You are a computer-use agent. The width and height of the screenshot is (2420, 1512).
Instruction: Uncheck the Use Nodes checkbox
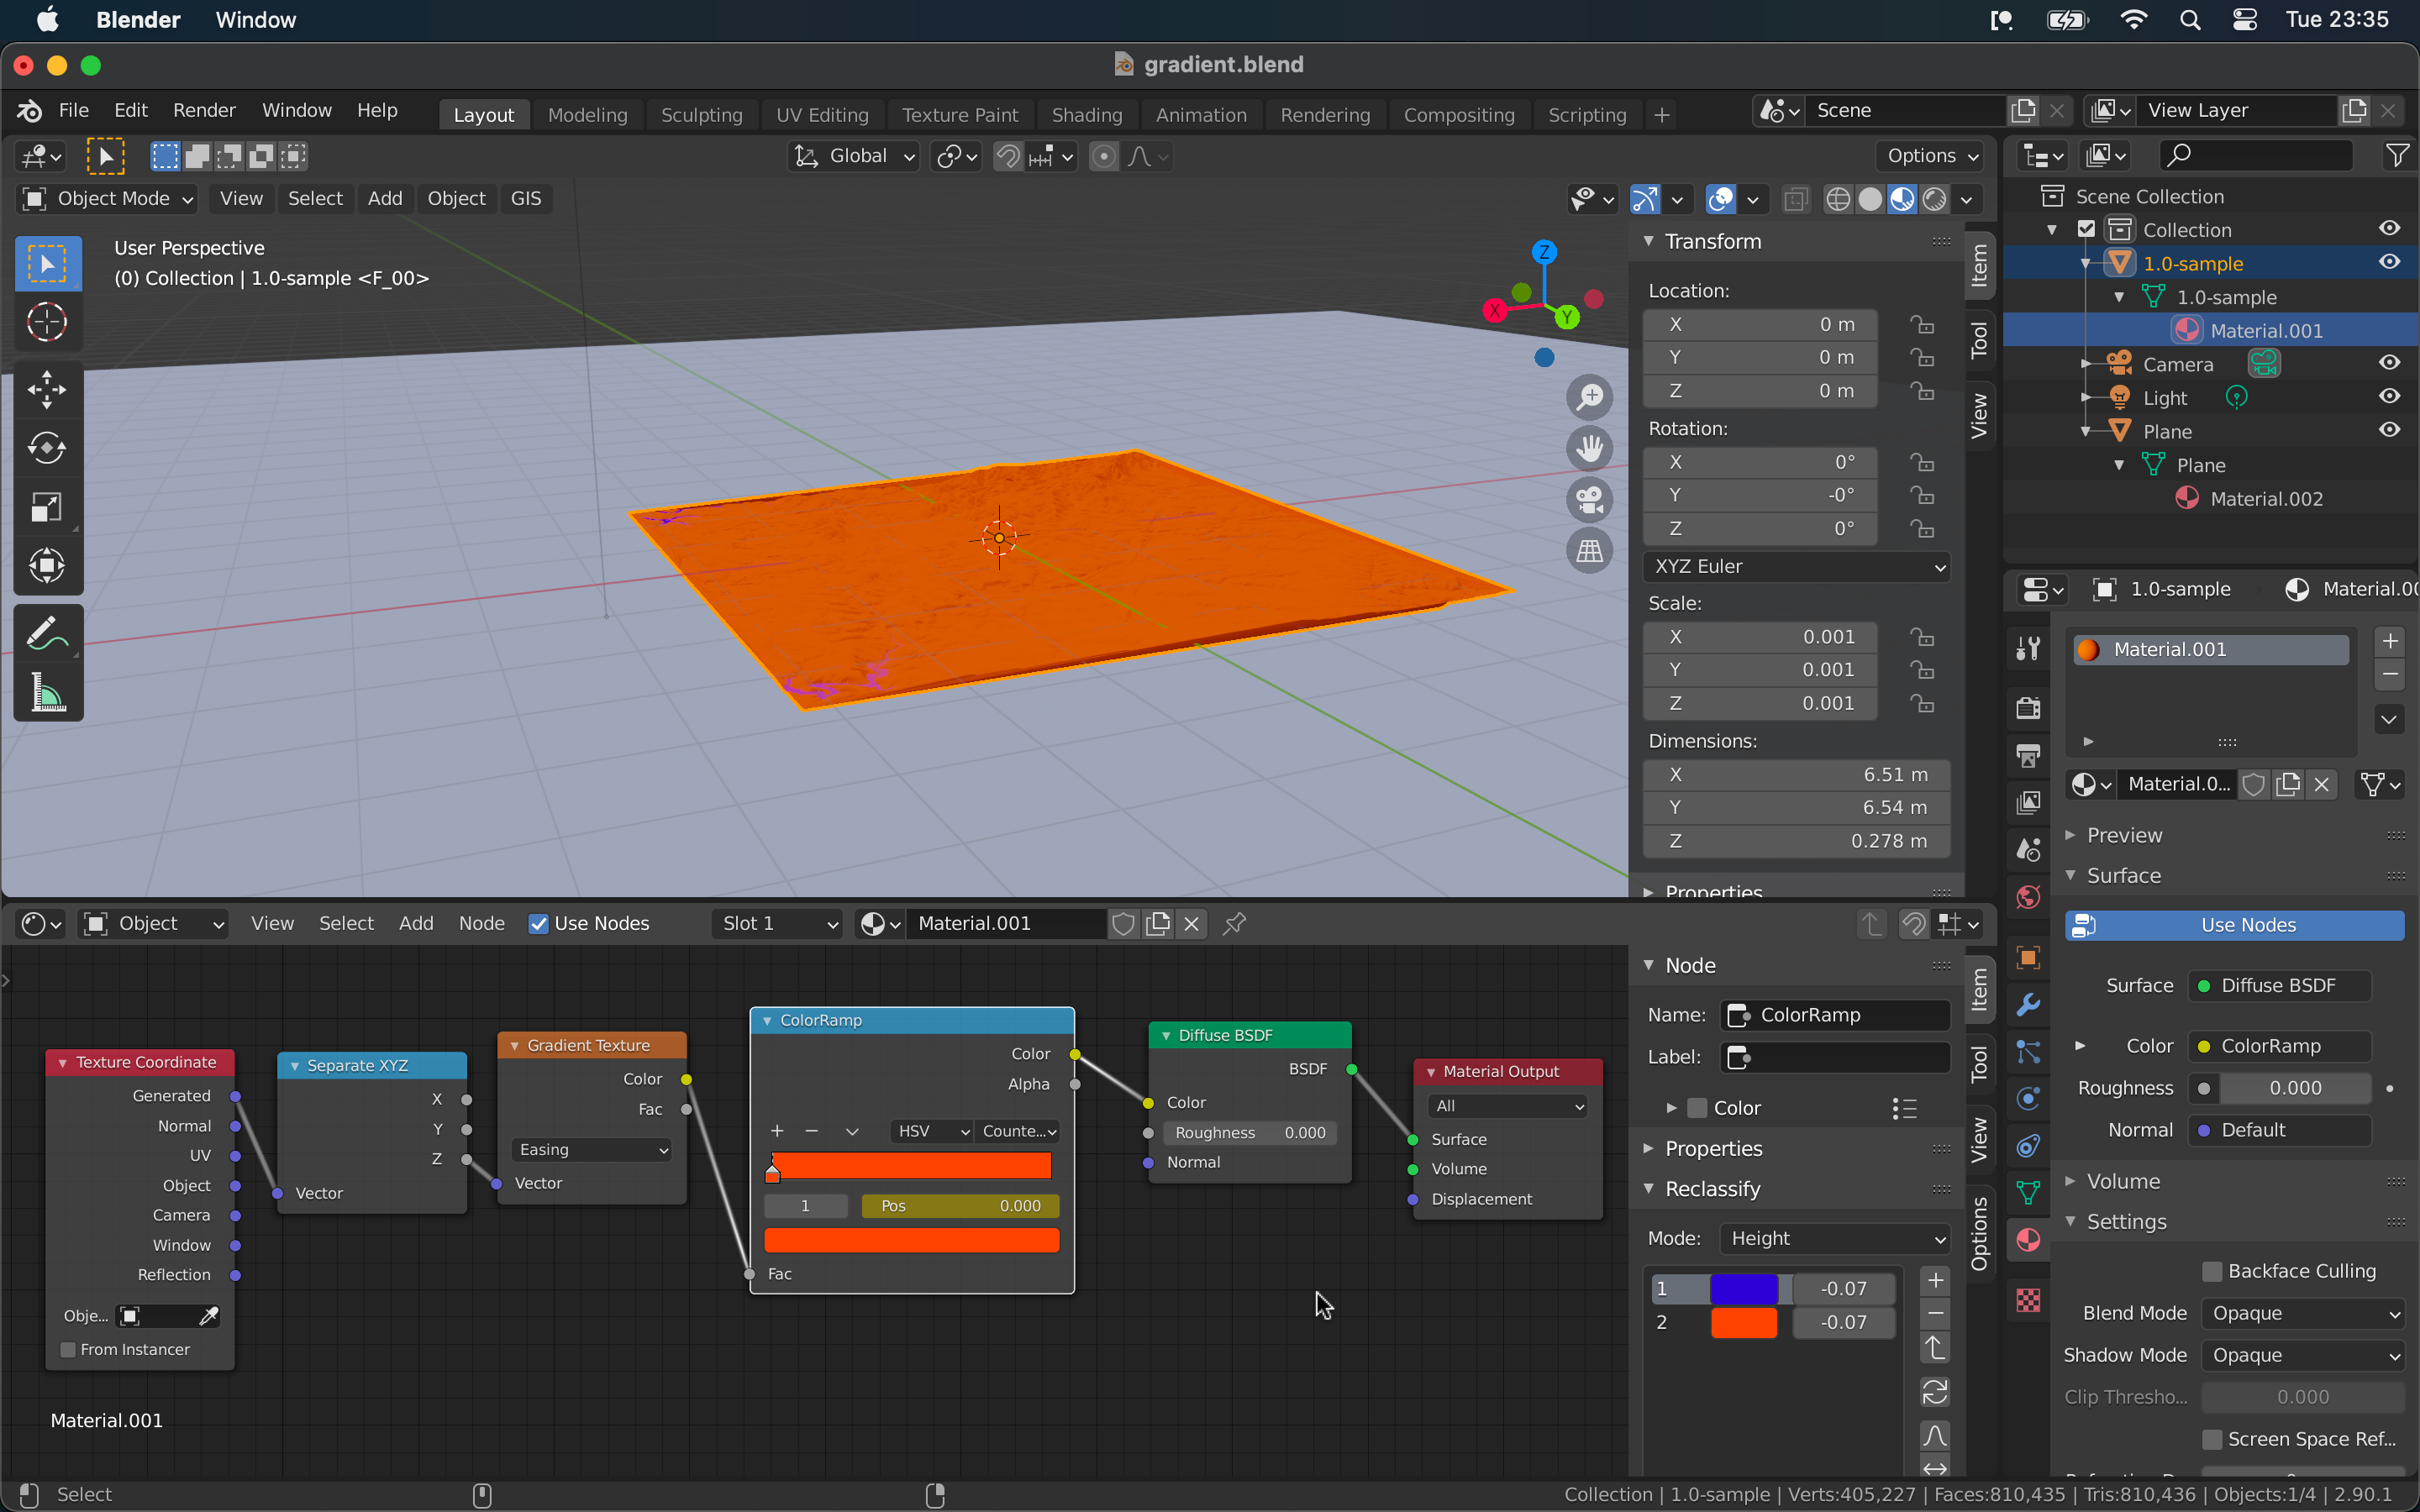[538, 924]
